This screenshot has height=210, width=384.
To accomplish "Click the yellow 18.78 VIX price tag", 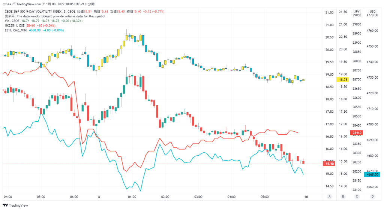I will click(x=343, y=80).
